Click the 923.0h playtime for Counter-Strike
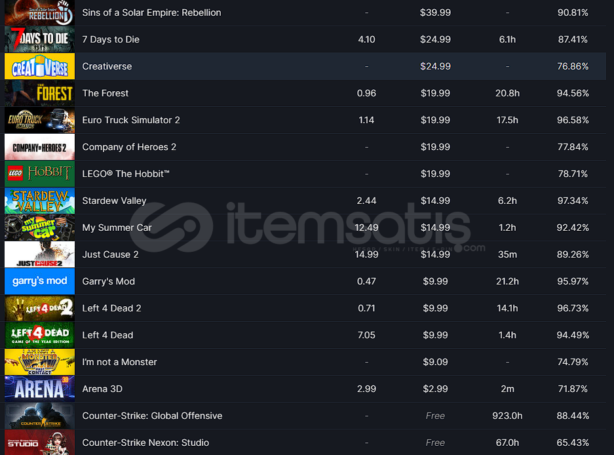This screenshot has height=455, width=614. (507, 416)
